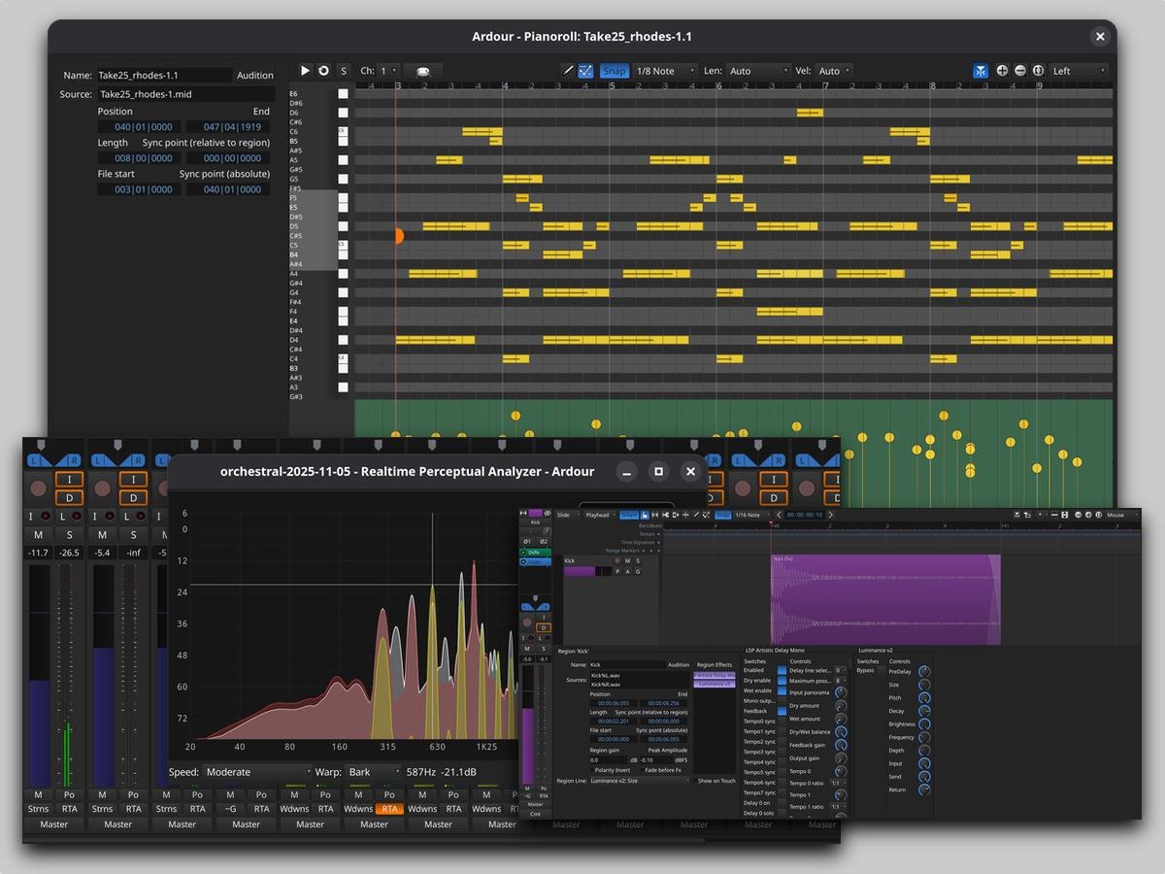This screenshot has height=874, width=1165.
Task: Click the zoom-in plus icon in the pianoroll toolbar
Action: (x=1000, y=70)
